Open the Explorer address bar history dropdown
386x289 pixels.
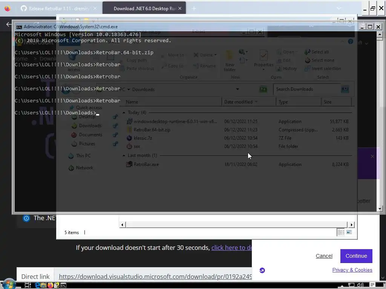pyautogui.click(x=237, y=89)
